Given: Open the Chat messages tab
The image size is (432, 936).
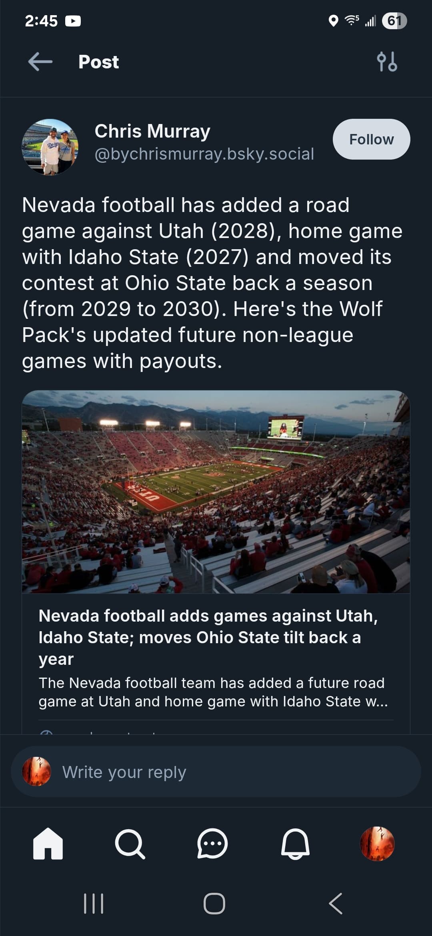Looking at the screenshot, I should tap(212, 844).
